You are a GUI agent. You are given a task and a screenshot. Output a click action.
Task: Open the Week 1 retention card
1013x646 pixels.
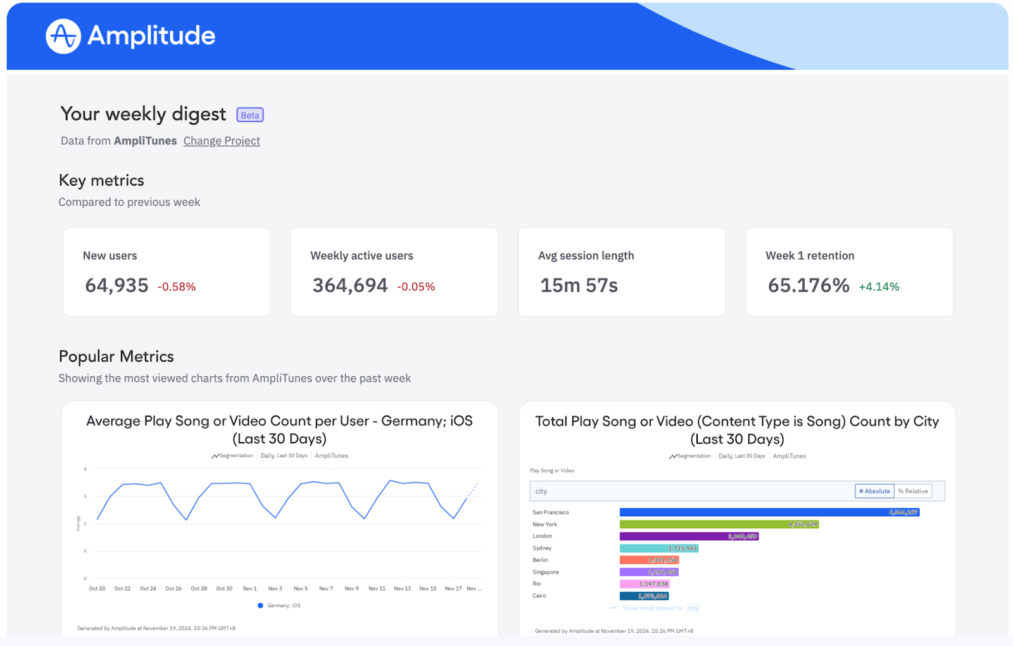point(850,272)
